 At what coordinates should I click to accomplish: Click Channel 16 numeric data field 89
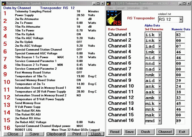coord(180,121)
